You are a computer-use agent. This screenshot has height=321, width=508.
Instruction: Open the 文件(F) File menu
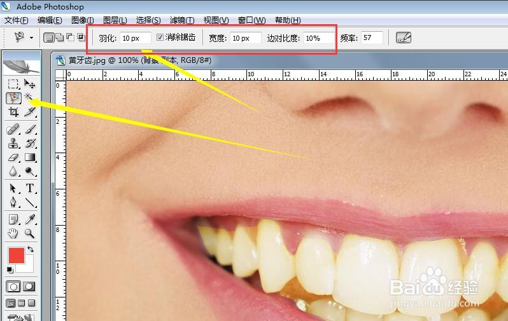click(x=16, y=20)
